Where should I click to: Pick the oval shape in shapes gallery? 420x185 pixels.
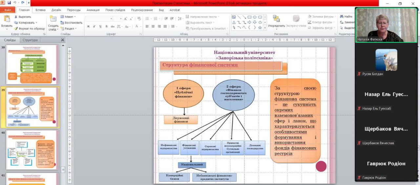255,17
